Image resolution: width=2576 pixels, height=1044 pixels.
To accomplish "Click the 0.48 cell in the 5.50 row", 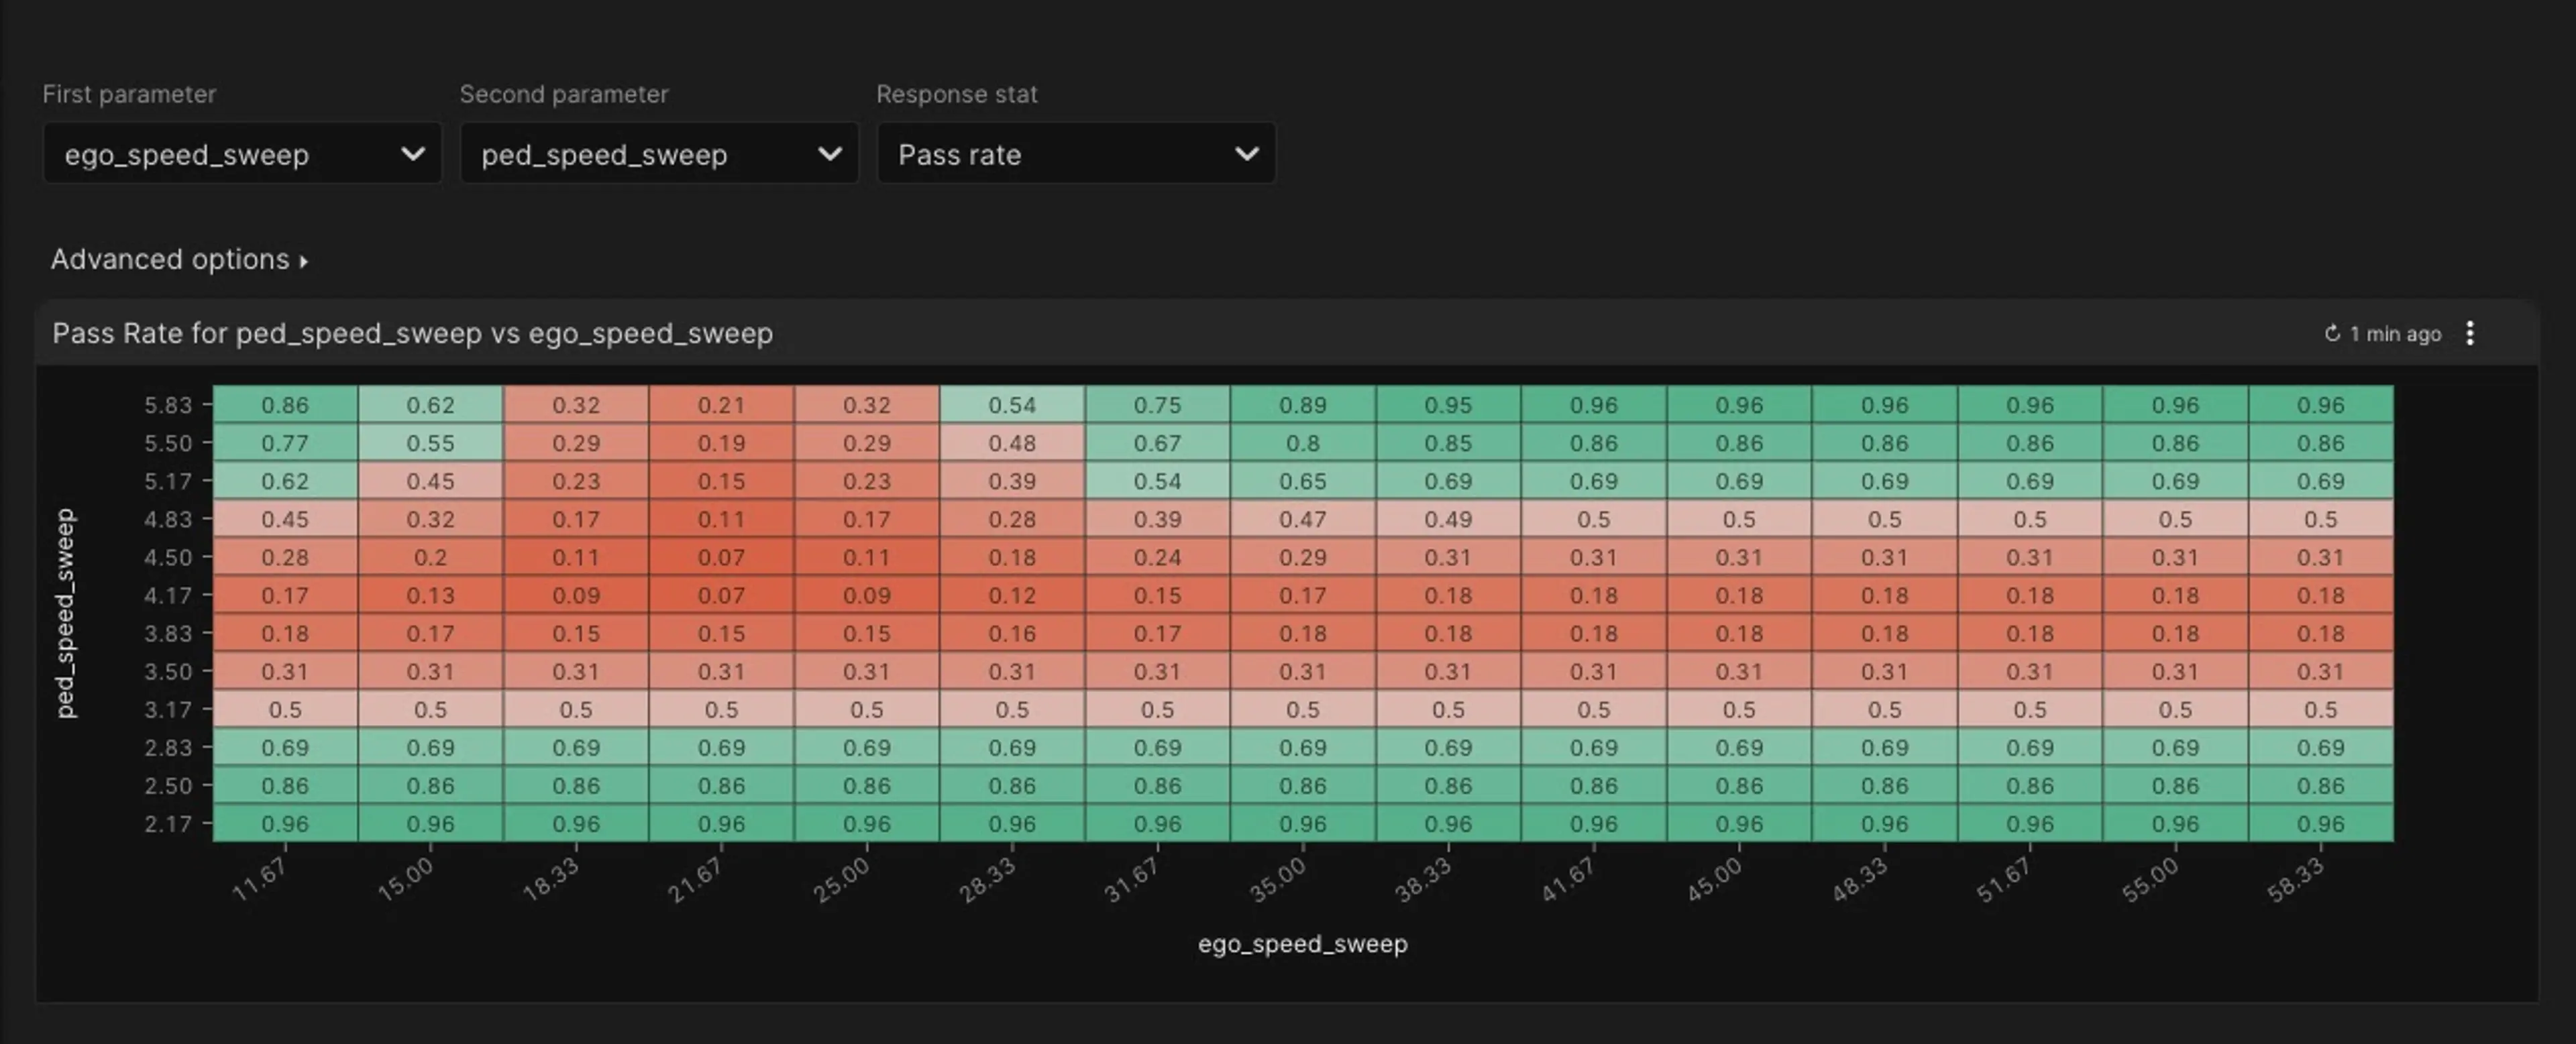I will [x=1012, y=443].
